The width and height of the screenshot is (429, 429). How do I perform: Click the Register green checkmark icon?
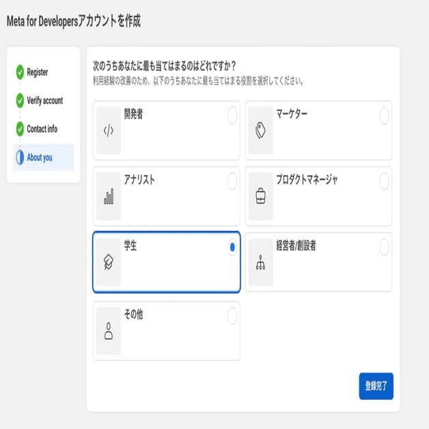pyautogui.click(x=20, y=72)
